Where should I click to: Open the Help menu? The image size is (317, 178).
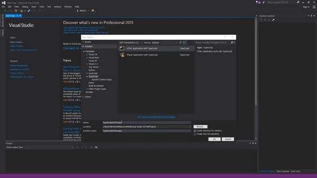coord(77,6)
